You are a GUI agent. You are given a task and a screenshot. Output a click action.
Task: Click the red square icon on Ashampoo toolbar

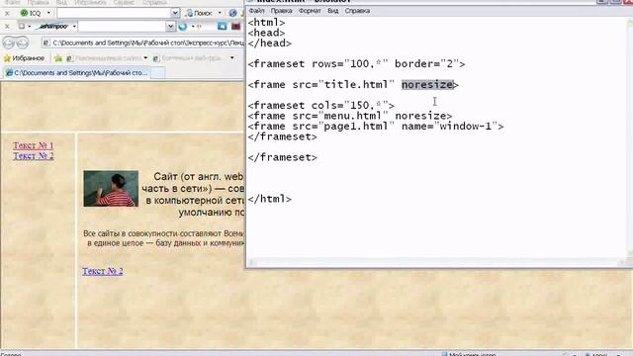235,27
